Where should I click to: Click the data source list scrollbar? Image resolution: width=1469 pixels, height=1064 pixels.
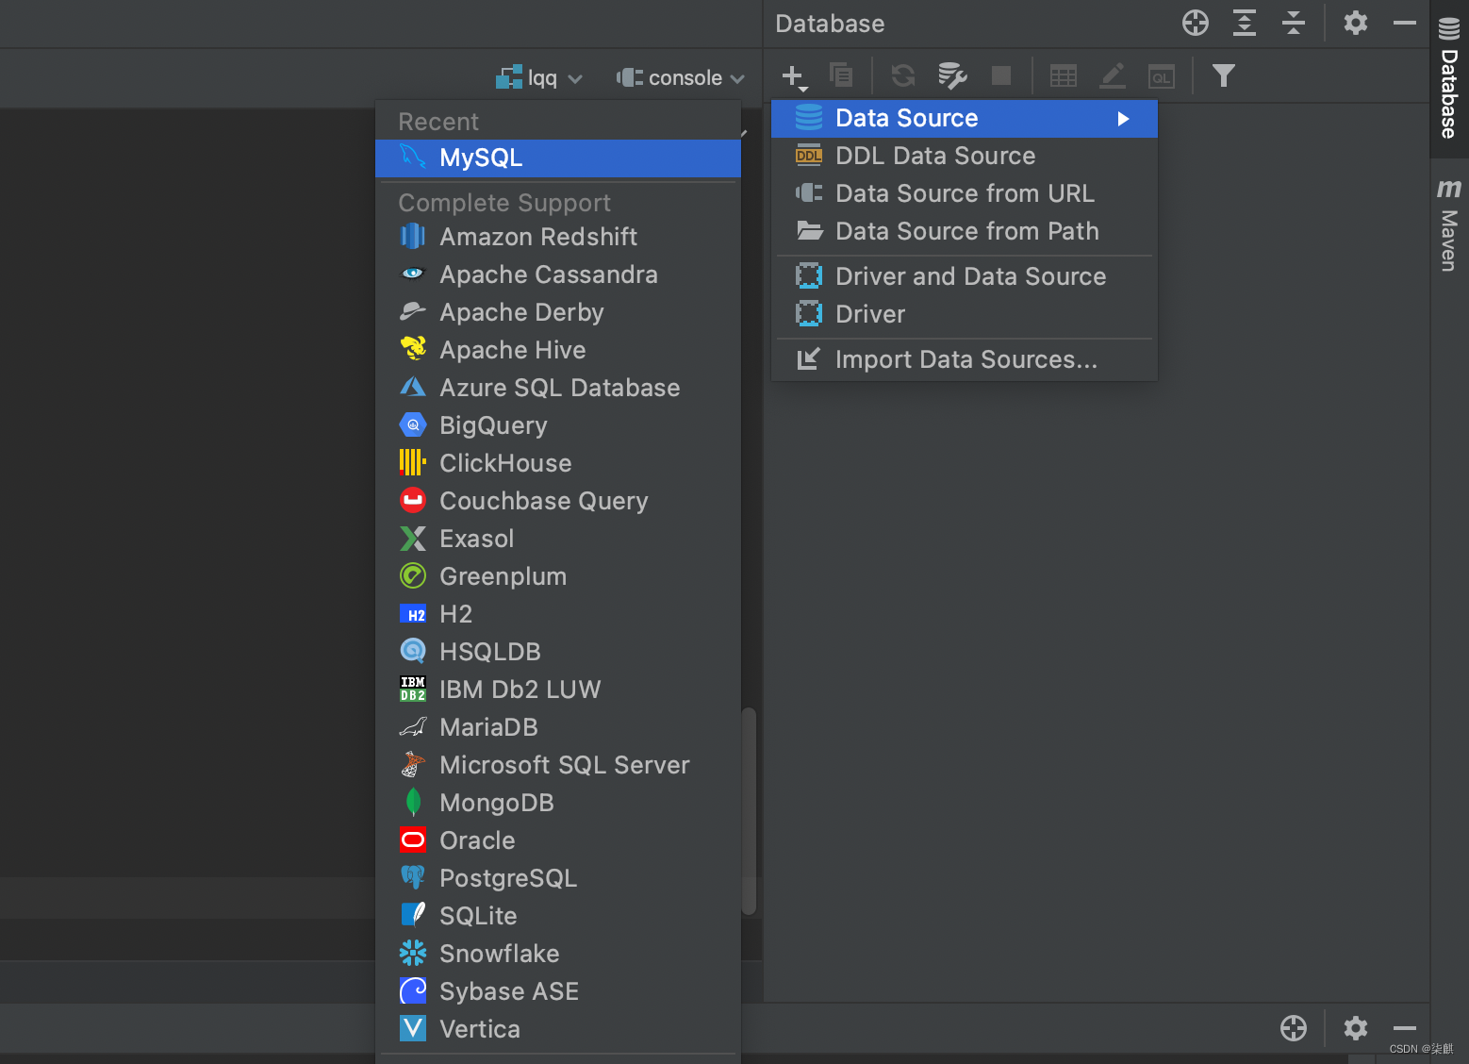coord(749,811)
